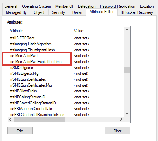The height and width of the screenshot is (141, 158).
Task: Click the horizontal scrollbar thumb
Action: click(x=39, y=119)
